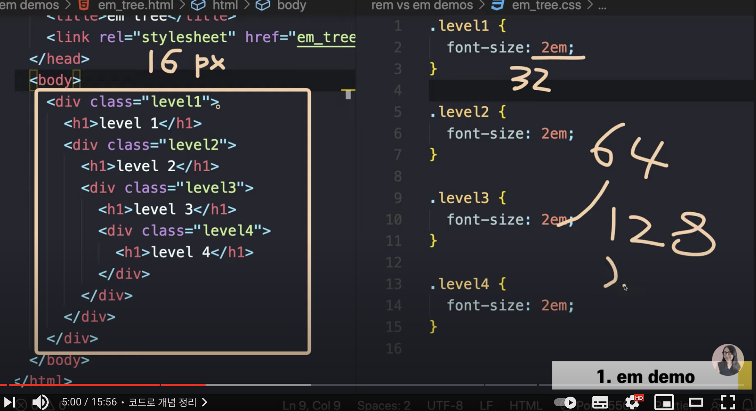Click the font-size value under .level4
This screenshot has width=756, height=411.
(554, 306)
